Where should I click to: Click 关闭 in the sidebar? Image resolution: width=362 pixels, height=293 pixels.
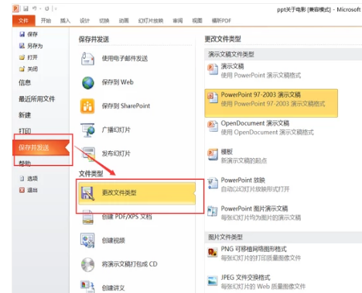tap(29, 69)
